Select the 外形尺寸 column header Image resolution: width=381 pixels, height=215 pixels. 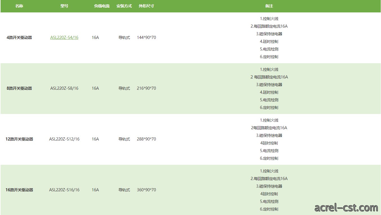click(146, 6)
